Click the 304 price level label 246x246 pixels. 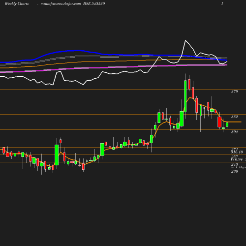(x=234, y=132)
